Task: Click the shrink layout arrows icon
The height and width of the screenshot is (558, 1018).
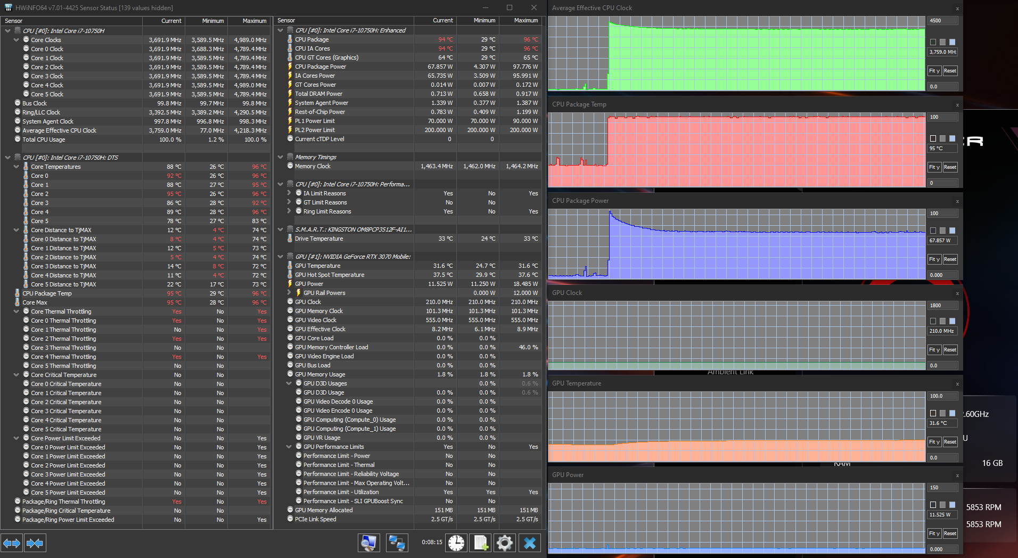Action: tap(35, 543)
